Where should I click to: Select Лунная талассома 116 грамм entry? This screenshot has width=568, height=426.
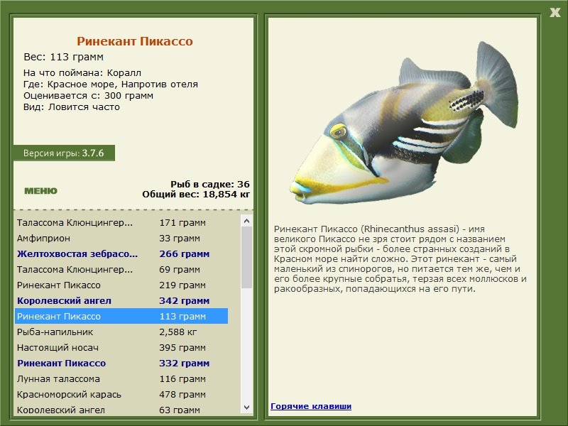point(121,378)
